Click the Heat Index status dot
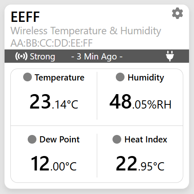This screenshot has width=194, height=194. 117,139
